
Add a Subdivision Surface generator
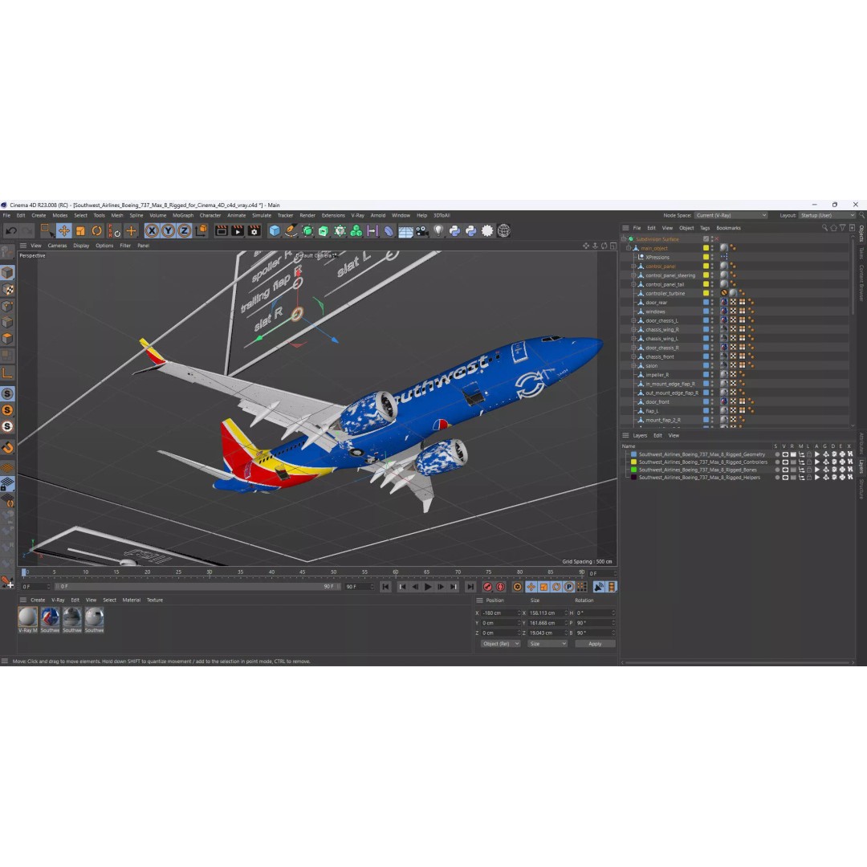point(307,230)
